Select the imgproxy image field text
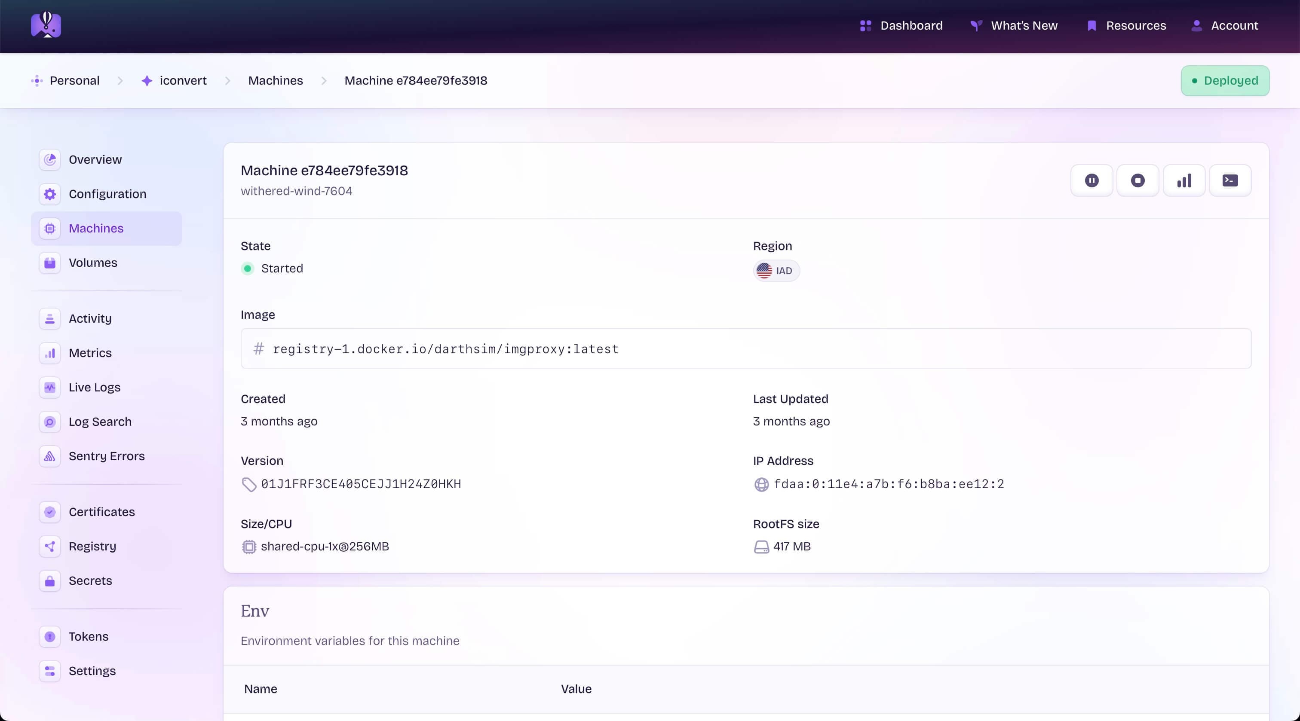The width and height of the screenshot is (1300, 721). click(x=445, y=348)
